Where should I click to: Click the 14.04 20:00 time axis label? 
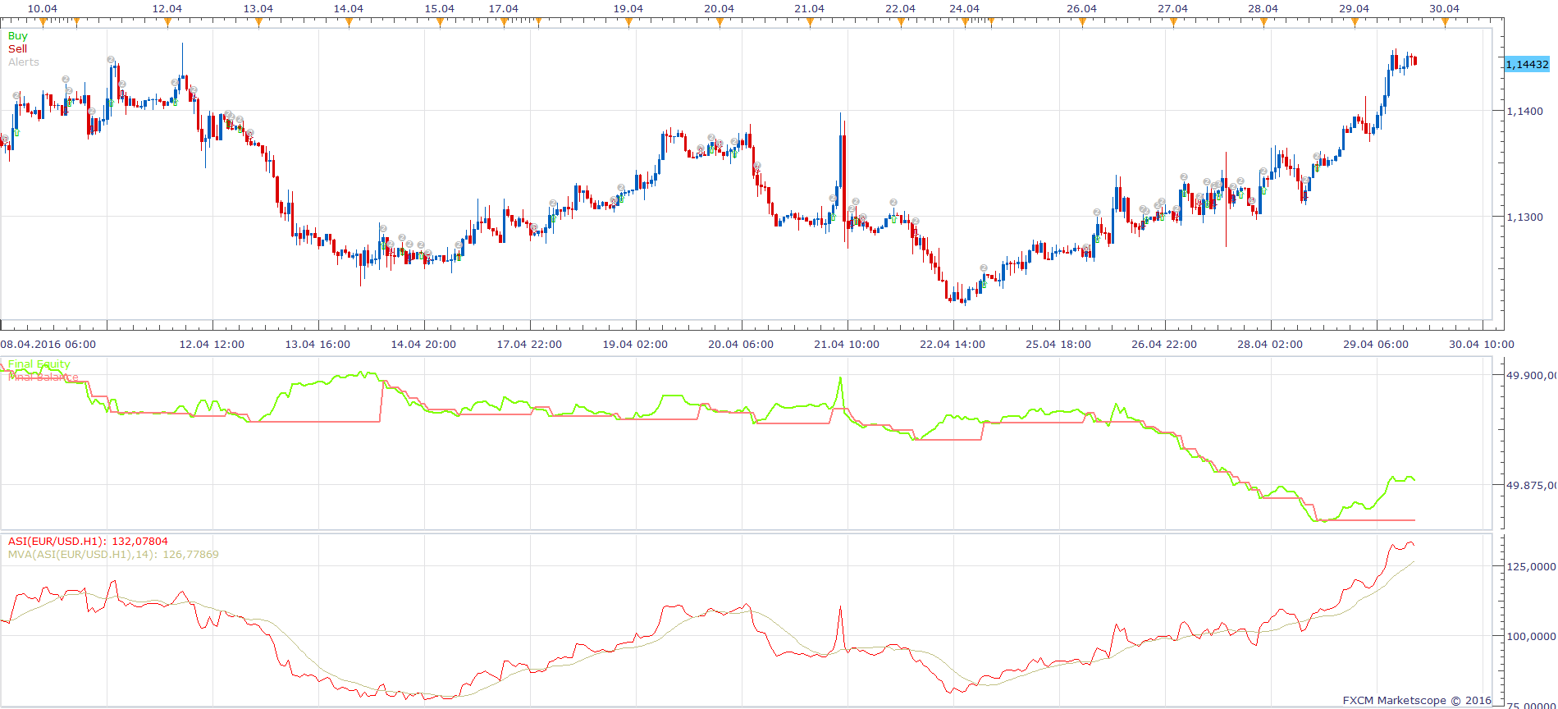tap(423, 345)
